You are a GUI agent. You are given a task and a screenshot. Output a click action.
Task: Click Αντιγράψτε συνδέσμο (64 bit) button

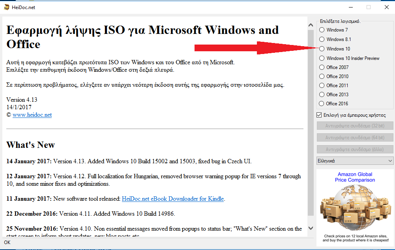tap(355, 138)
